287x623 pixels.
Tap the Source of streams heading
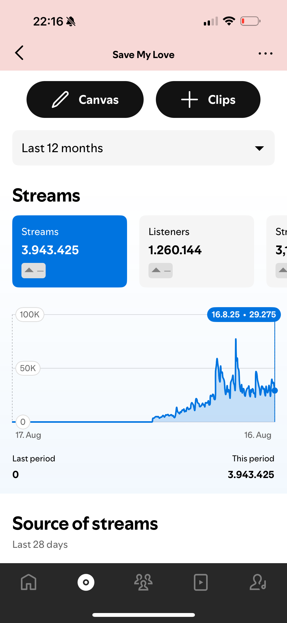tap(85, 524)
